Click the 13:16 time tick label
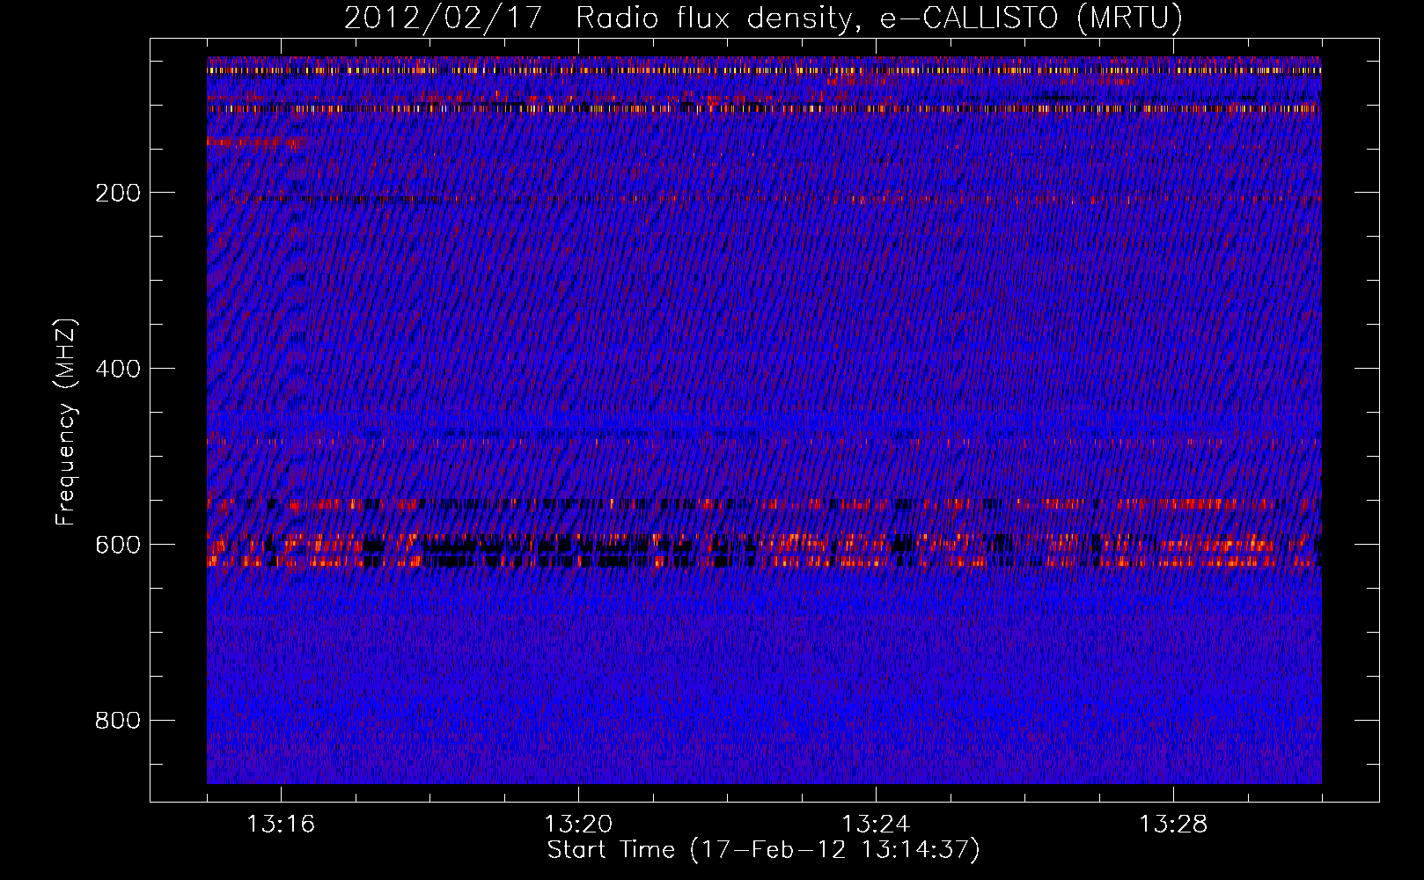The image size is (1424, 880). [281, 825]
